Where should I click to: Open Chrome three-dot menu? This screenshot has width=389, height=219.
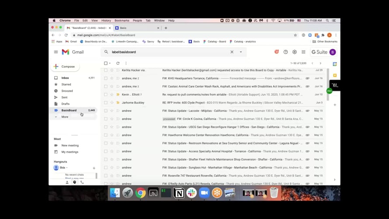tap(336, 35)
